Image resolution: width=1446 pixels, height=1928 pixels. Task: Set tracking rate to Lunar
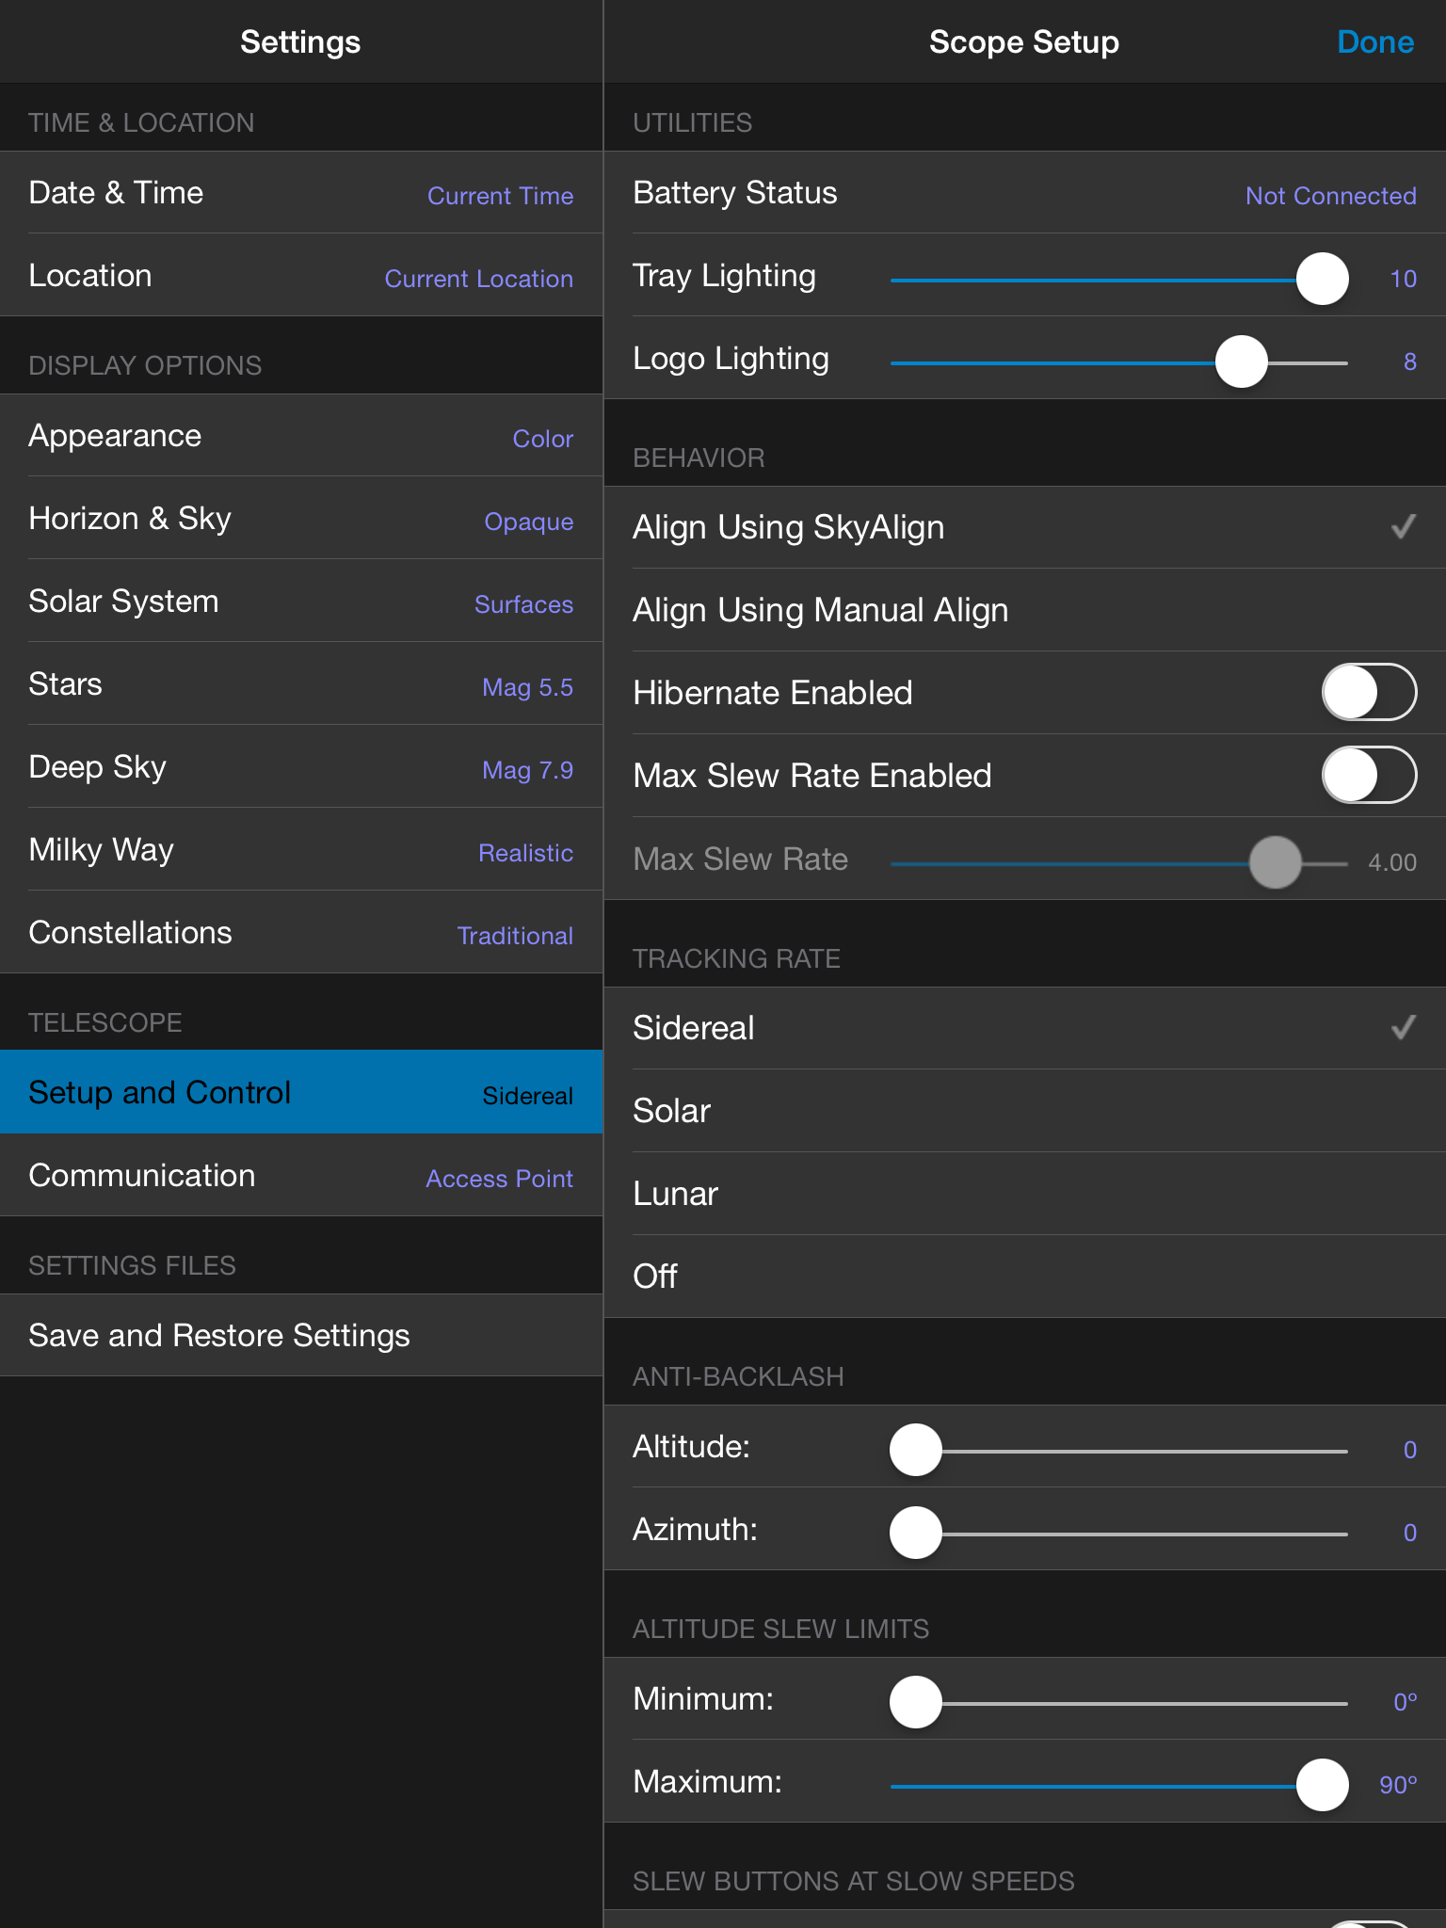1024,1194
